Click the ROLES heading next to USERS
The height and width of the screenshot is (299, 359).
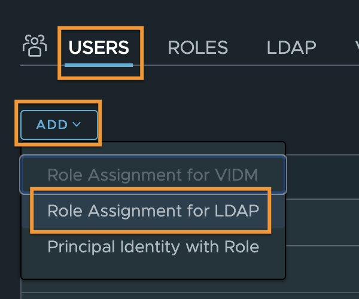pyautogui.click(x=198, y=48)
